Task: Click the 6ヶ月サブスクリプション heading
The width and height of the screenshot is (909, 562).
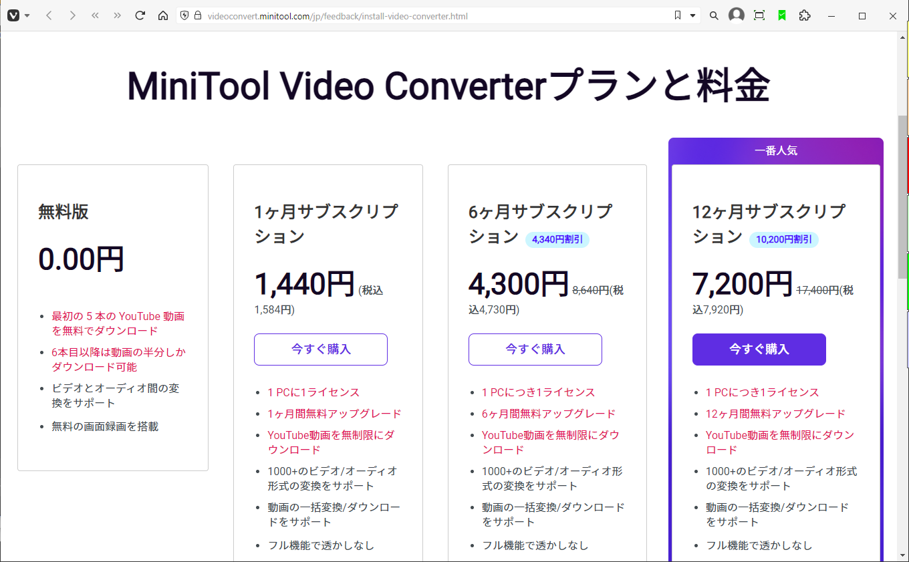Action: click(x=541, y=224)
